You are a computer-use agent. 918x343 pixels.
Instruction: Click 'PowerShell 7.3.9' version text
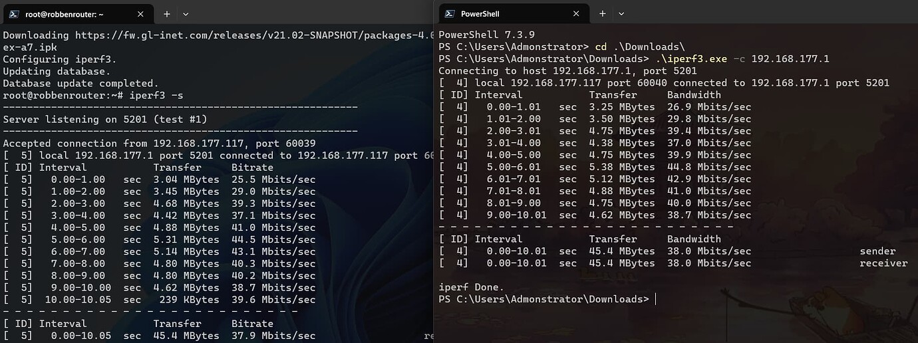click(487, 35)
